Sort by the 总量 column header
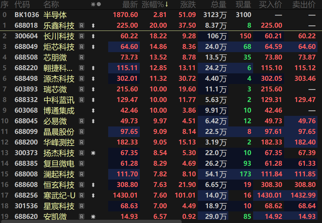 [x=219, y=5]
